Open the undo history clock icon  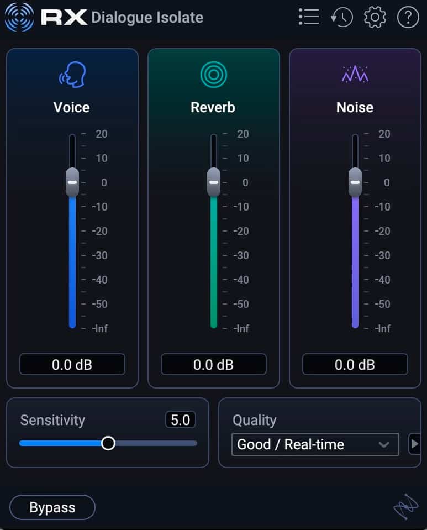(341, 17)
